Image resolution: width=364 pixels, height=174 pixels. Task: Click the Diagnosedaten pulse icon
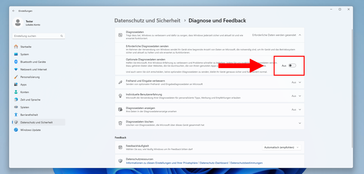tap(120, 35)
